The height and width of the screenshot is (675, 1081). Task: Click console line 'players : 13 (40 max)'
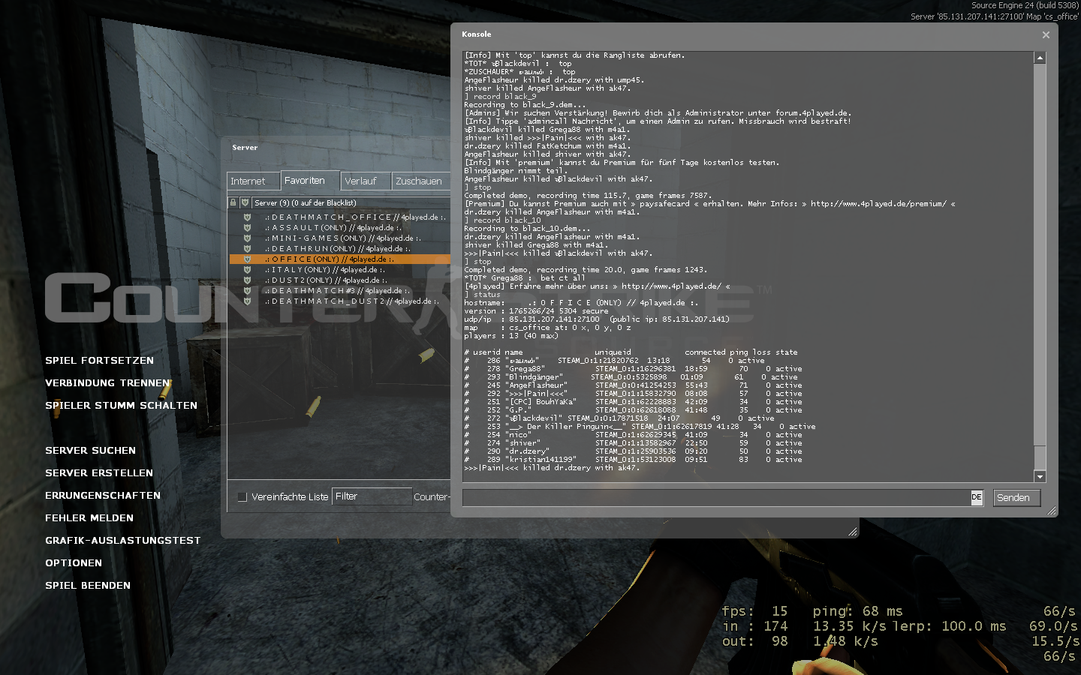(x=511, y=336)
